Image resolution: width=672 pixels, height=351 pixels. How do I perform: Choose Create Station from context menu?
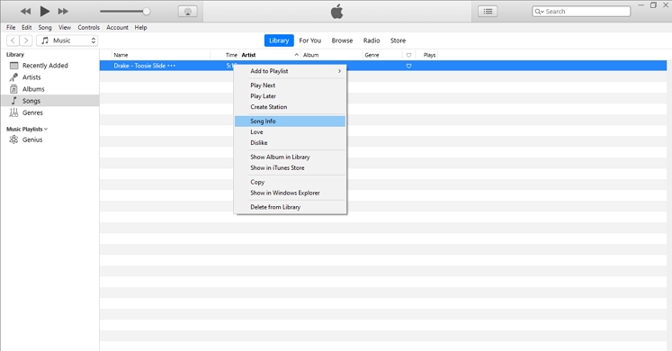pos(291,107)
